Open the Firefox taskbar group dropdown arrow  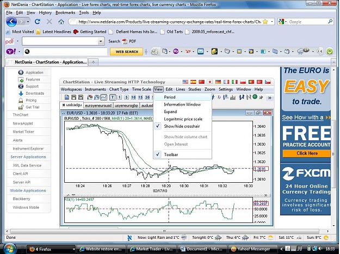tap(74, 249)
